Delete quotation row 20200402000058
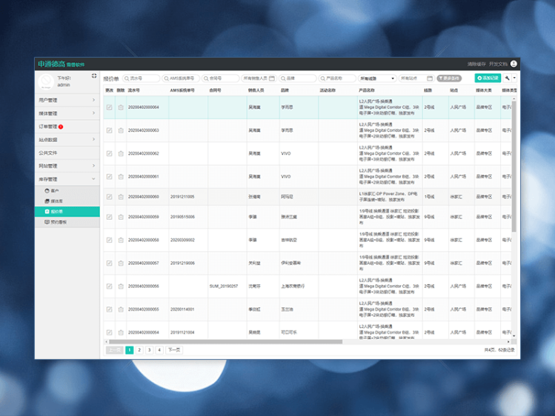 pos(121,240)
